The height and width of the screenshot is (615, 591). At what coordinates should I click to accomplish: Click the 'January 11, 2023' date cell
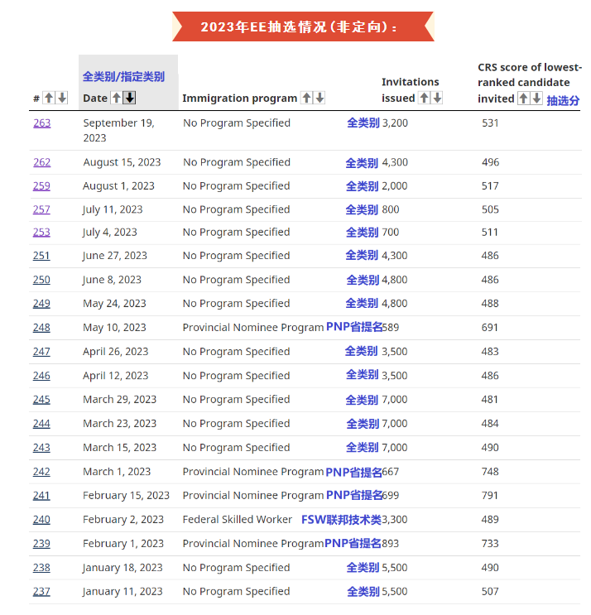[123, 592]
